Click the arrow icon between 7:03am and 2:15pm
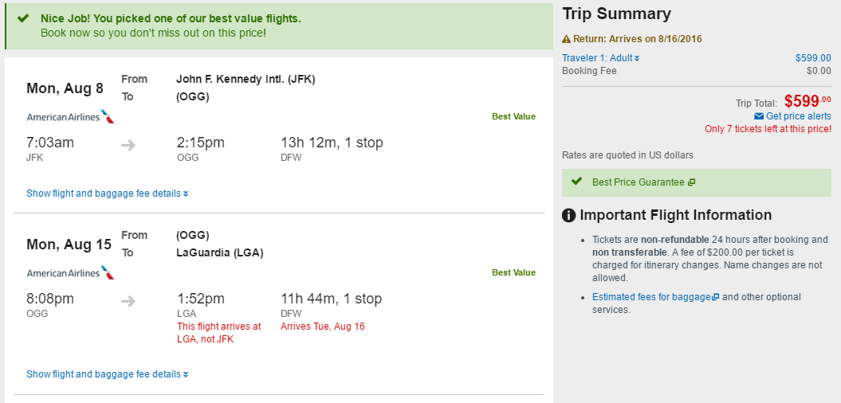Screen dimensions: 841x403 [x=128, y=145]
